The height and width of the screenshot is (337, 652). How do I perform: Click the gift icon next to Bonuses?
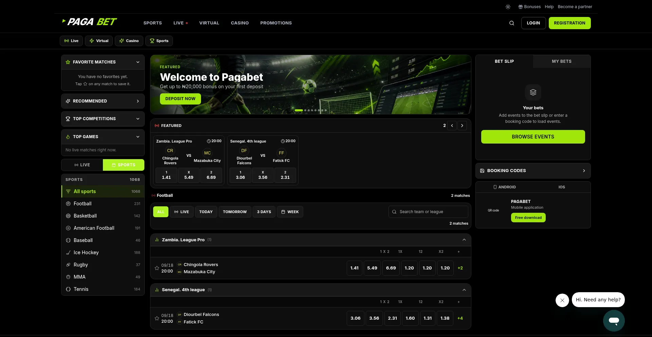520,7
